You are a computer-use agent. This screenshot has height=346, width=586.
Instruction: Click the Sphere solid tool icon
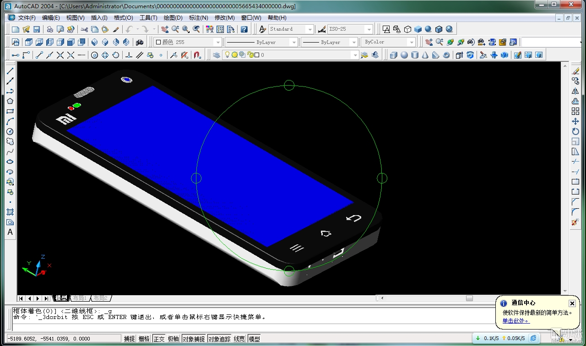tap(404, 55)
